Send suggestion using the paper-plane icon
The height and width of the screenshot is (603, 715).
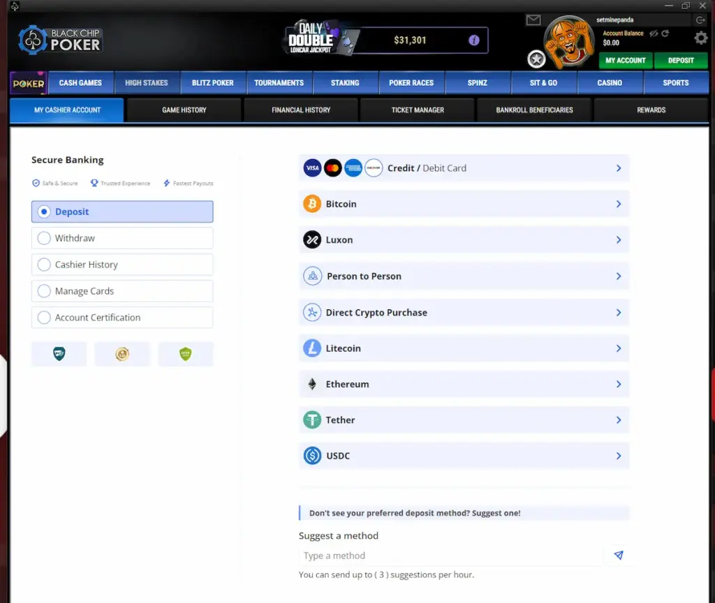pos(618,555)
